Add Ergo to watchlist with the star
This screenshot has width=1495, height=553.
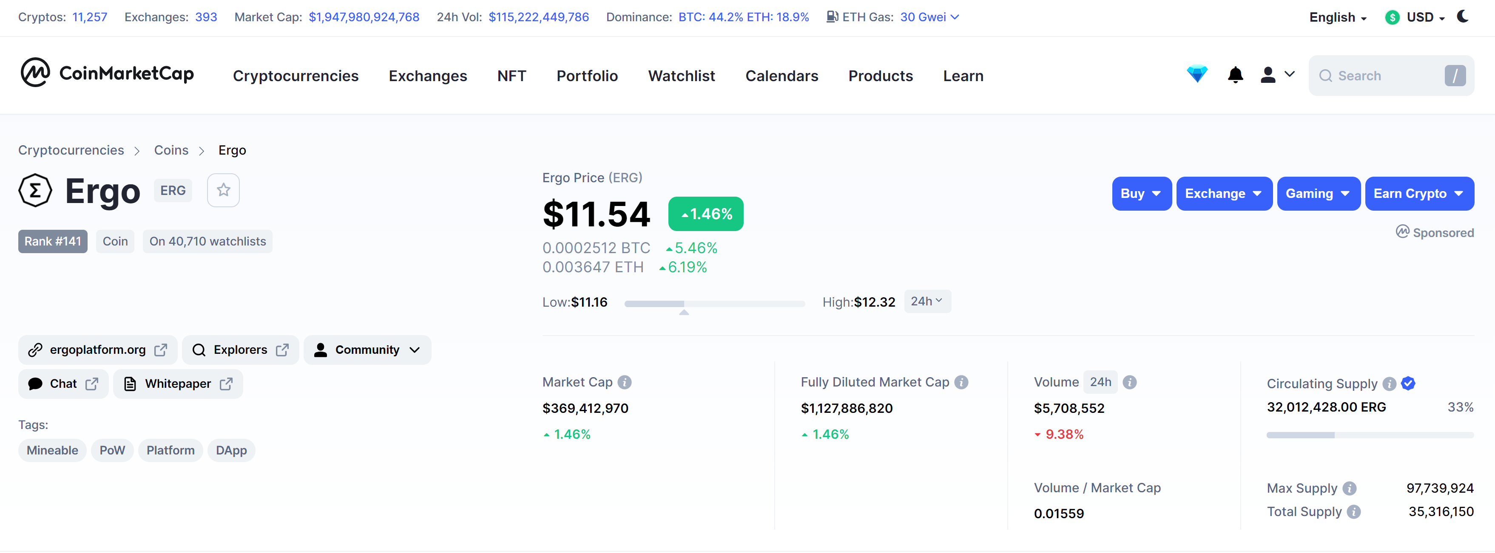coord(223,190)
